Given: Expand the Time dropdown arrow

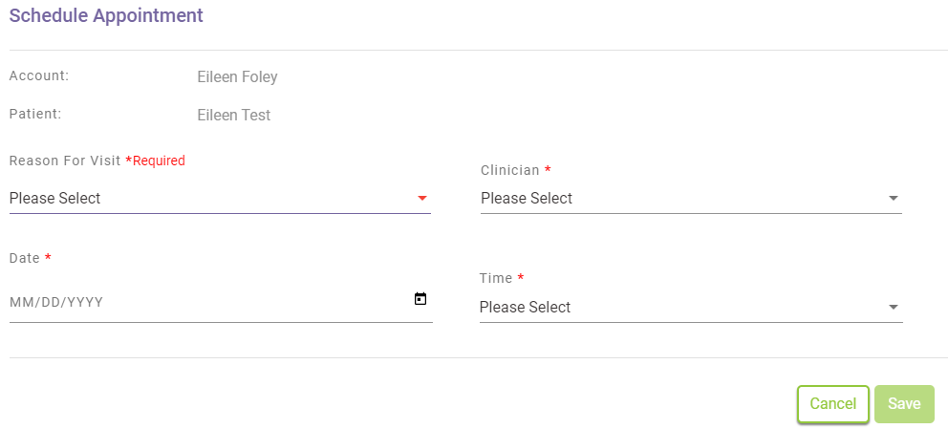Looking at the screenshot, I should point(893,308).
